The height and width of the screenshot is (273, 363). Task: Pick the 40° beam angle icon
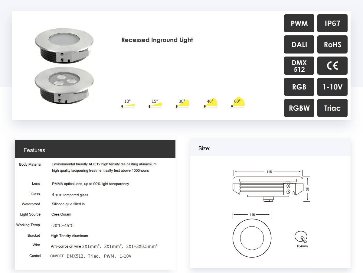[x=210, y=104]
